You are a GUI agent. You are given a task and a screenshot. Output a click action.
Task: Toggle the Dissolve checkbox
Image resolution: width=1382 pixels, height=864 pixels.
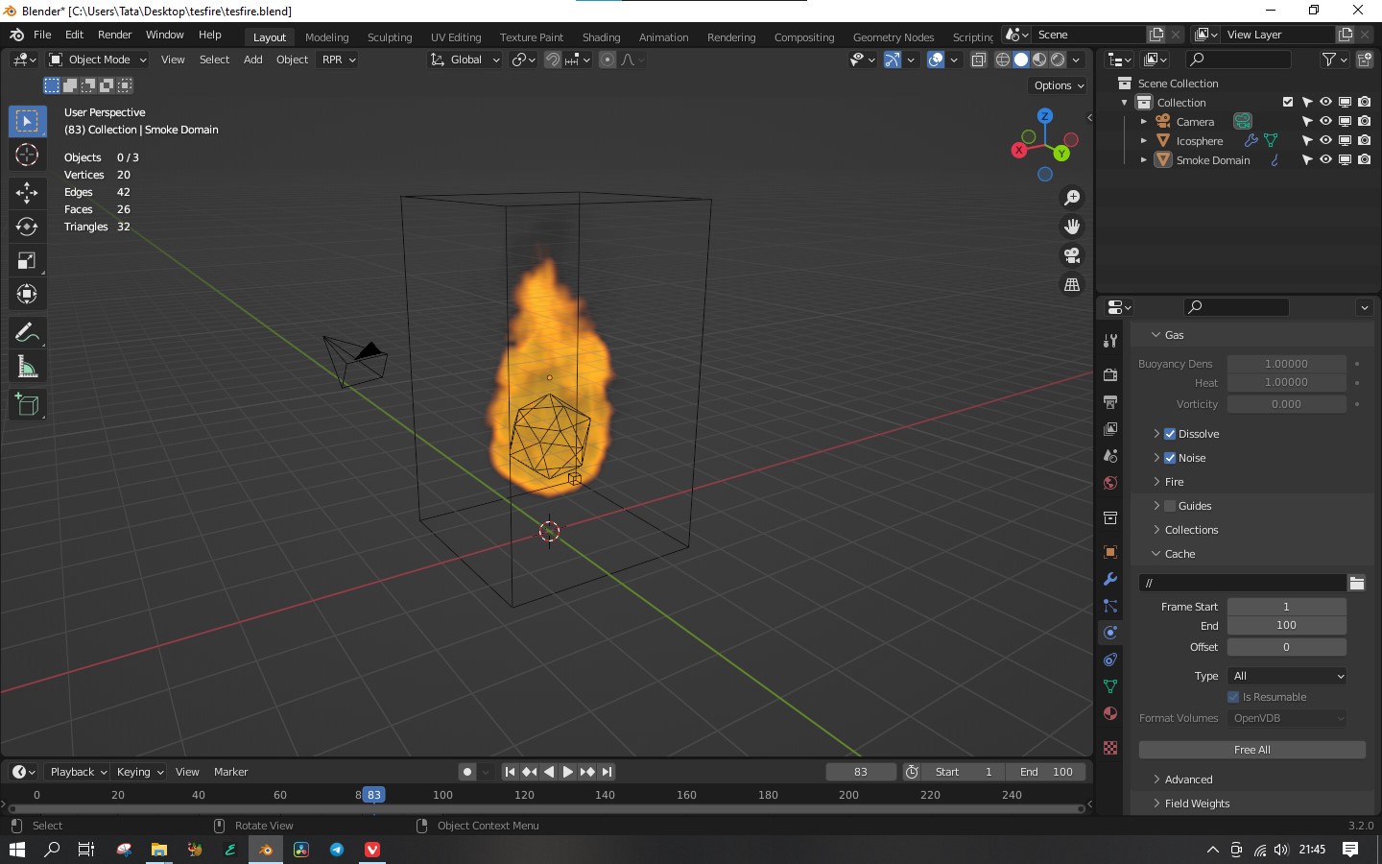tap(1170, 434)
